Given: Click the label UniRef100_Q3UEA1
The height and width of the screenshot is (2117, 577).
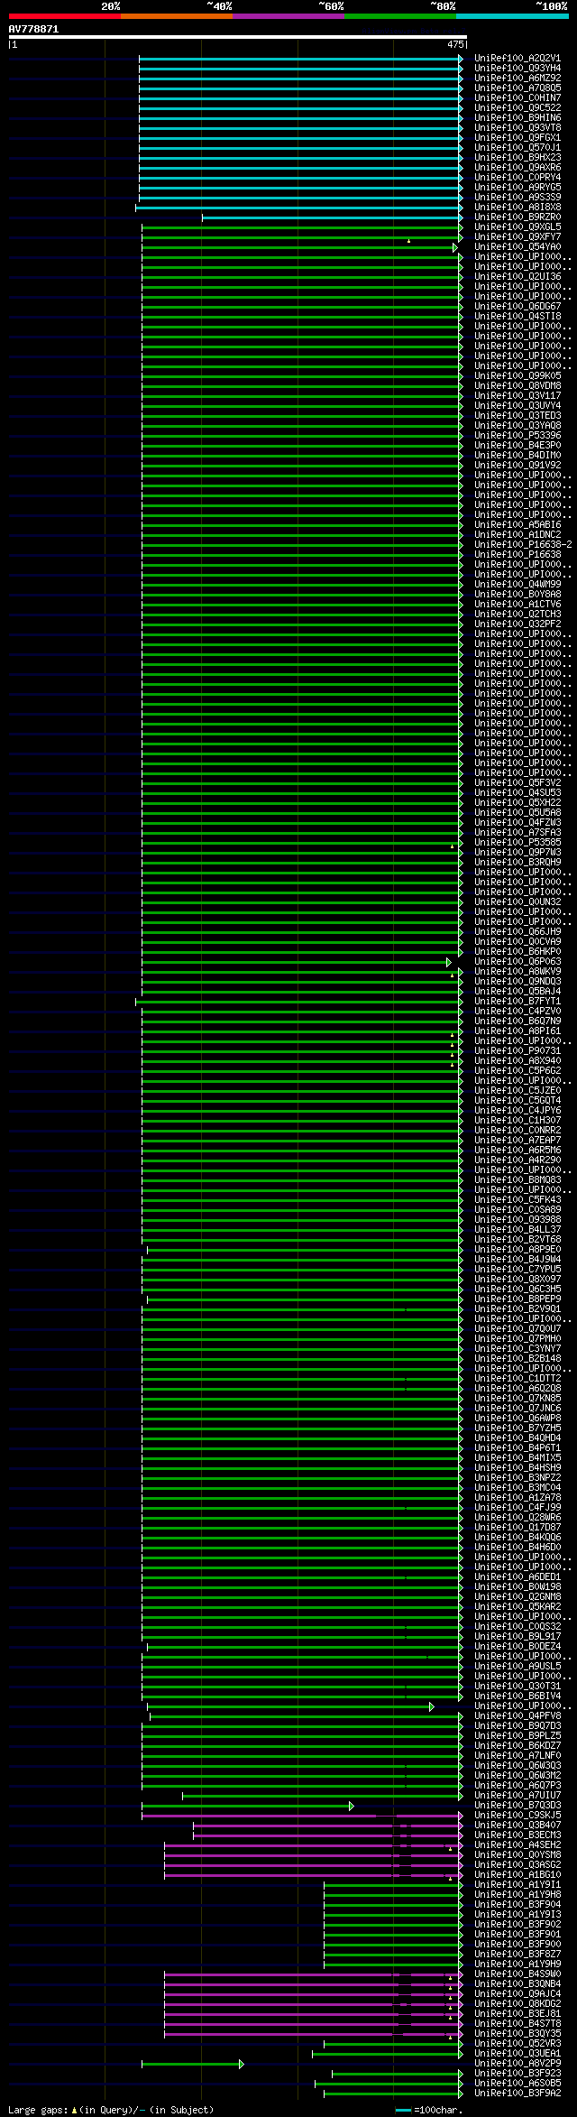Looking at the screenshot, I should [517, 2053].
